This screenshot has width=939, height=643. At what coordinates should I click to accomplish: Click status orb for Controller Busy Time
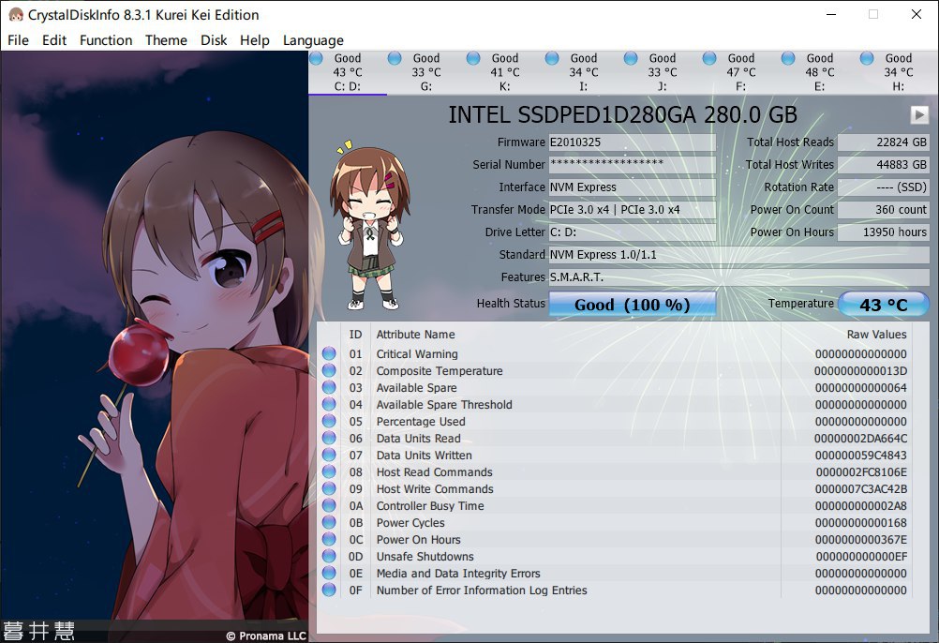click(329, 505)
